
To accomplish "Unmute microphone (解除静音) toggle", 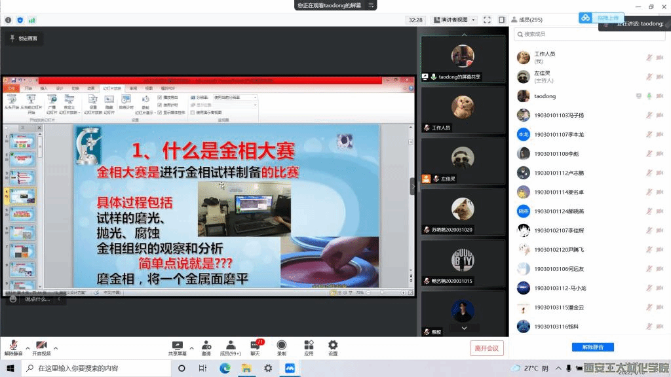I will (x=13, y=348).
